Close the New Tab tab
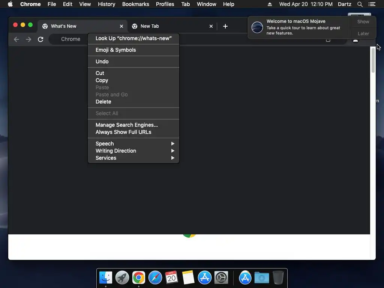 click(x=211, y=26)
